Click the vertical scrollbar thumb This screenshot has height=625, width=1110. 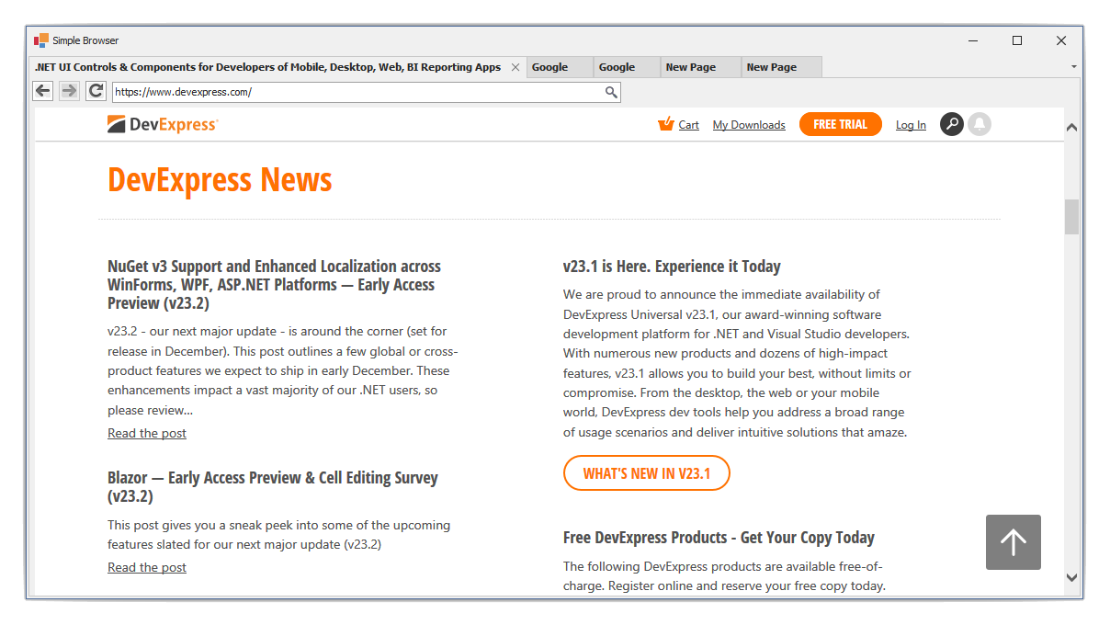1071,217
